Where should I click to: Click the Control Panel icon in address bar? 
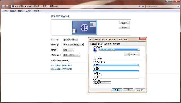point(13,6)
